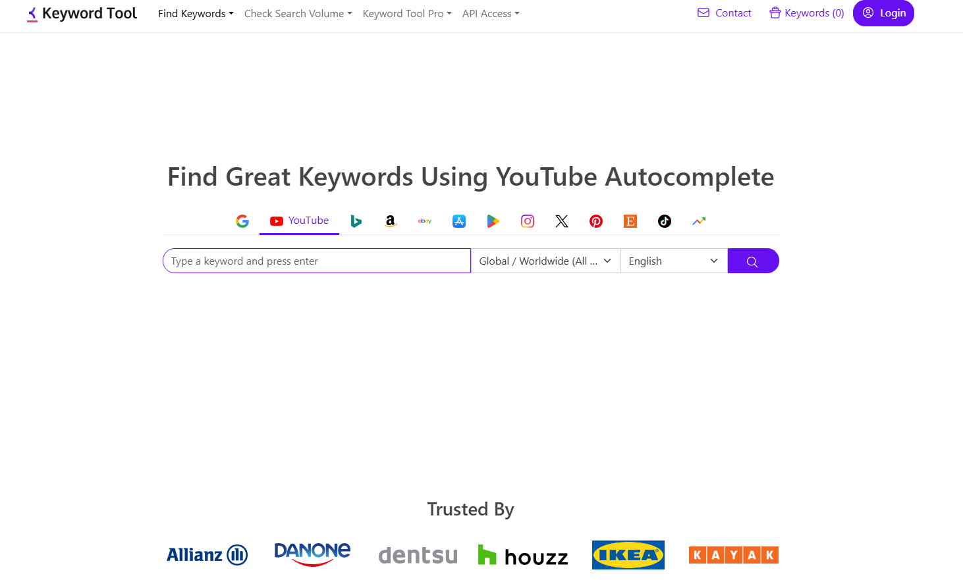Image resolution: width=963 pixels, height=580 pixels.
Task: Open the English language dropdown
Action: 674,261
